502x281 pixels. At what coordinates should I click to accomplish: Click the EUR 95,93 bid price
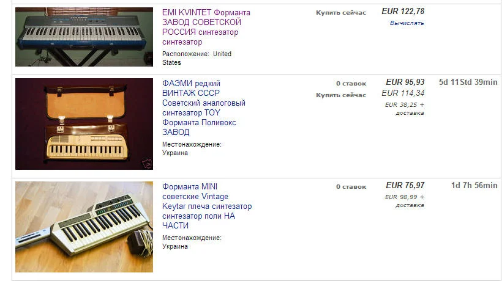405,82
